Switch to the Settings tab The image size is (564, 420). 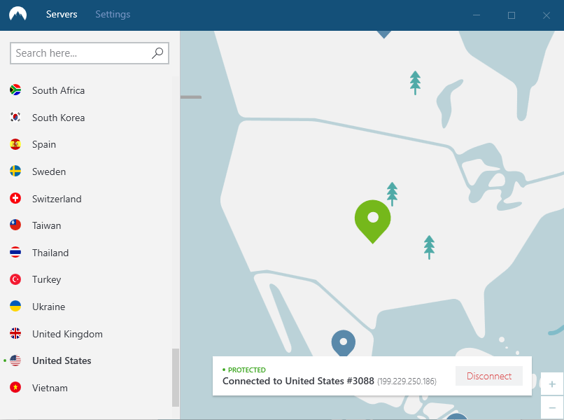pos(113,15)
